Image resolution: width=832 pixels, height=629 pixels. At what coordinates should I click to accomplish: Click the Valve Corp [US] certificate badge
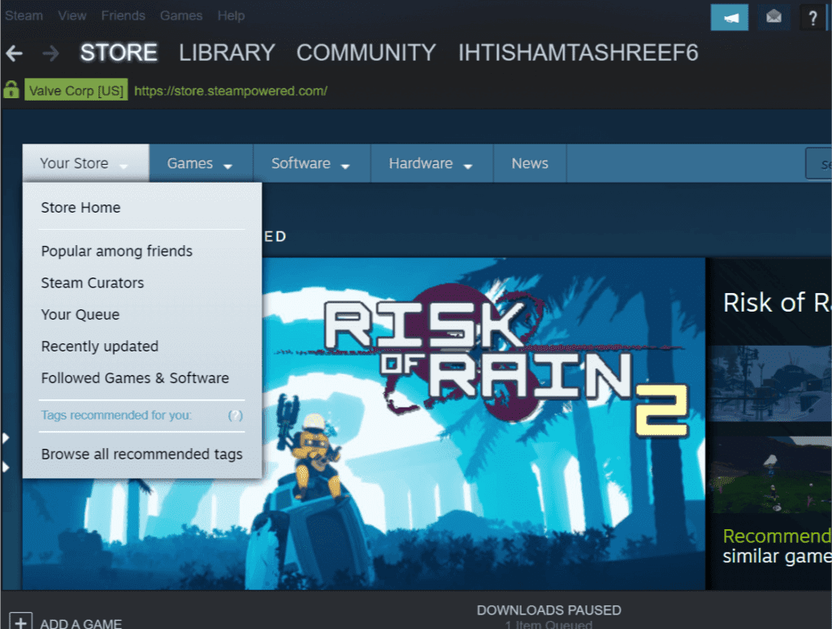76,90
